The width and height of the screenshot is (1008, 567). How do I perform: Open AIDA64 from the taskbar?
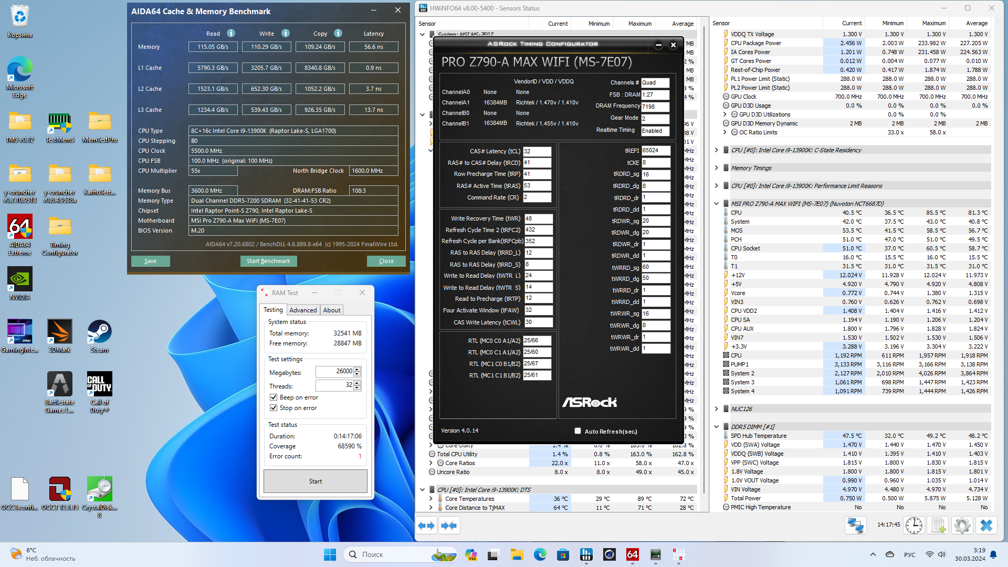pyautogui.click(x=632, y=554)
